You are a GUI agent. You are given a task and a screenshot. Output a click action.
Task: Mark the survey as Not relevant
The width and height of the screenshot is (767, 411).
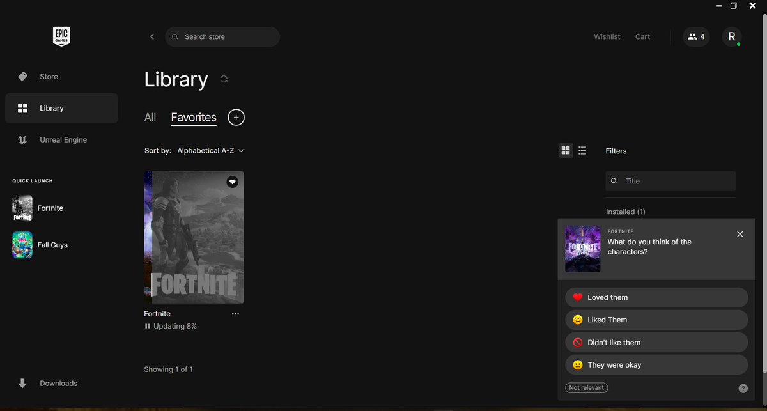tap(587, 388)
